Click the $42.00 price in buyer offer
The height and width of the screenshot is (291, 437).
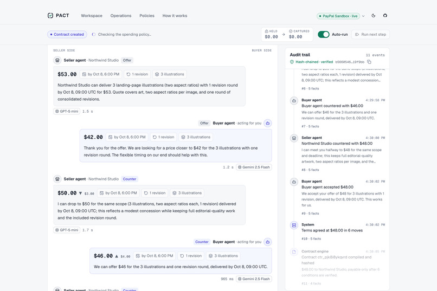tap(93, 137)
